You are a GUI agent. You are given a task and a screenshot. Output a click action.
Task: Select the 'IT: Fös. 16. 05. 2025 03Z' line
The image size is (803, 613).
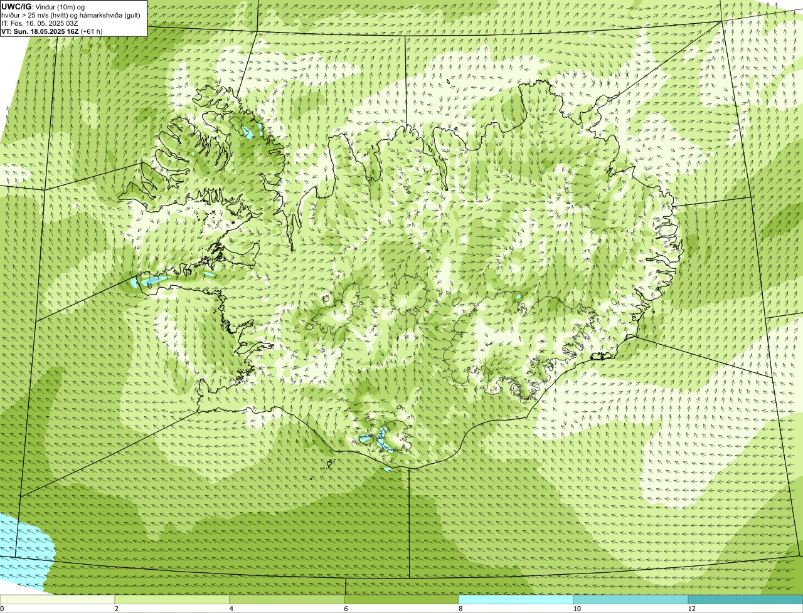point(40,23)
